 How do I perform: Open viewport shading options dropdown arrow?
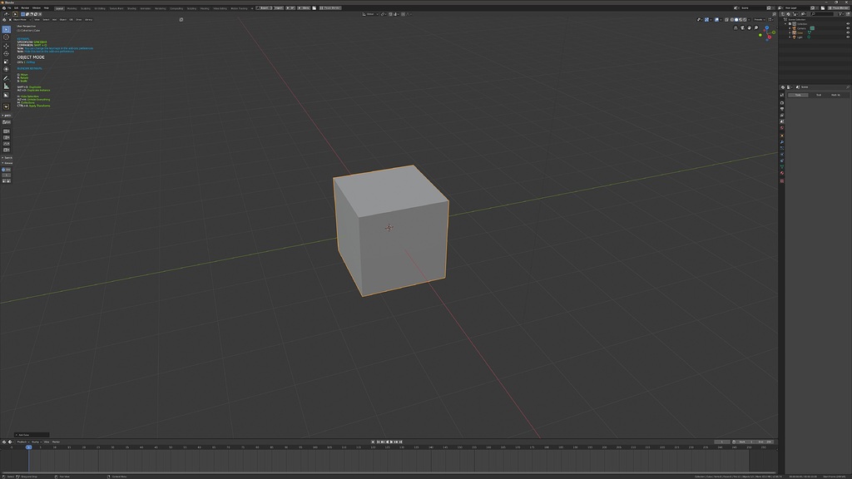749,20
